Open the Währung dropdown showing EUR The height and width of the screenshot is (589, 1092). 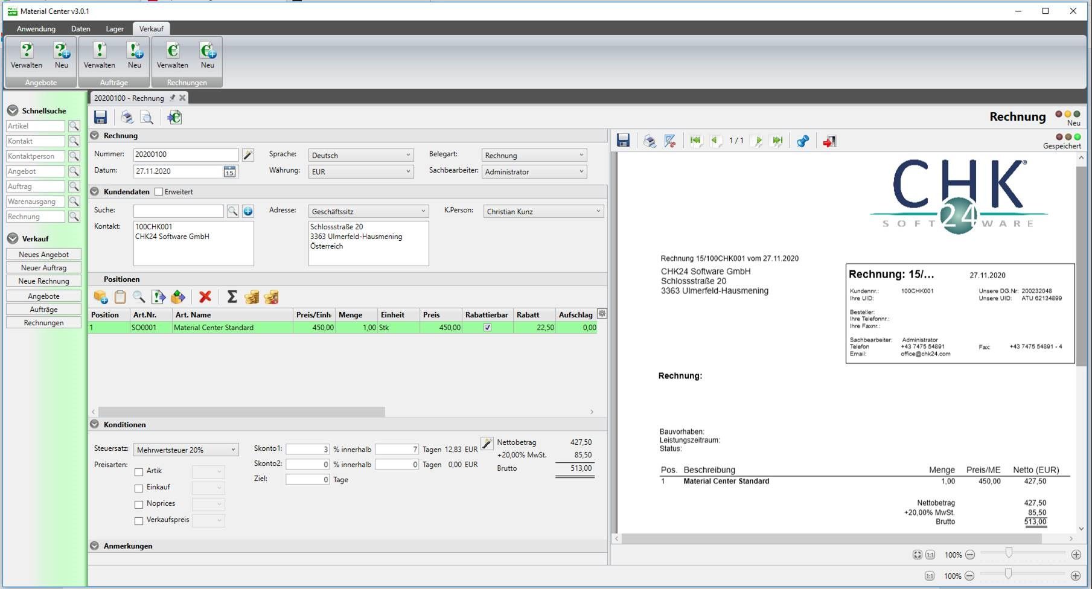[x=361, y=171]
